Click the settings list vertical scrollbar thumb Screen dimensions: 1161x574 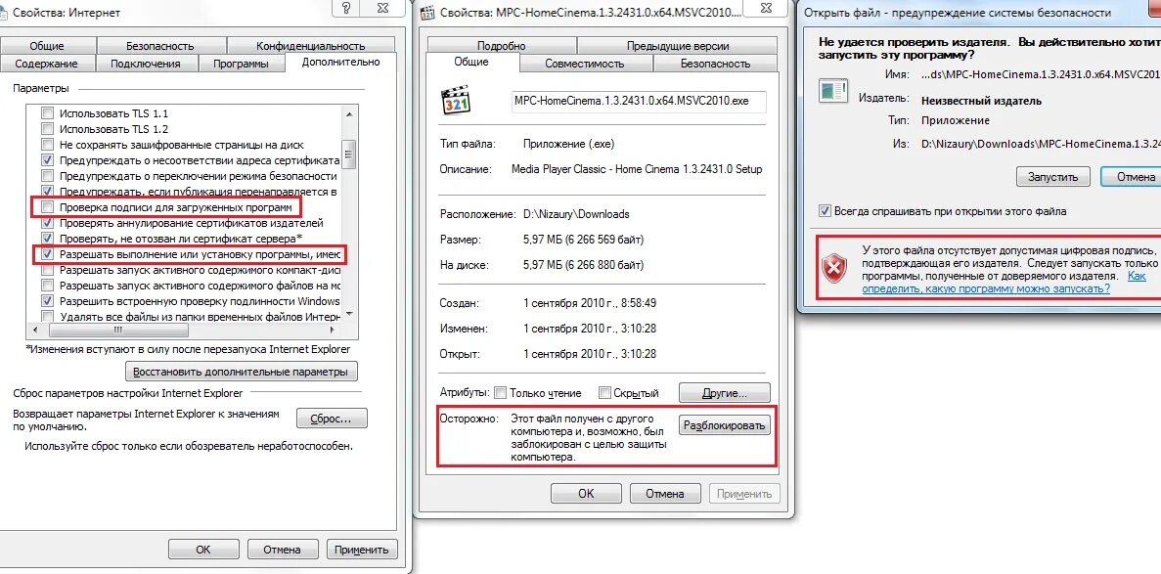(349, 155)
